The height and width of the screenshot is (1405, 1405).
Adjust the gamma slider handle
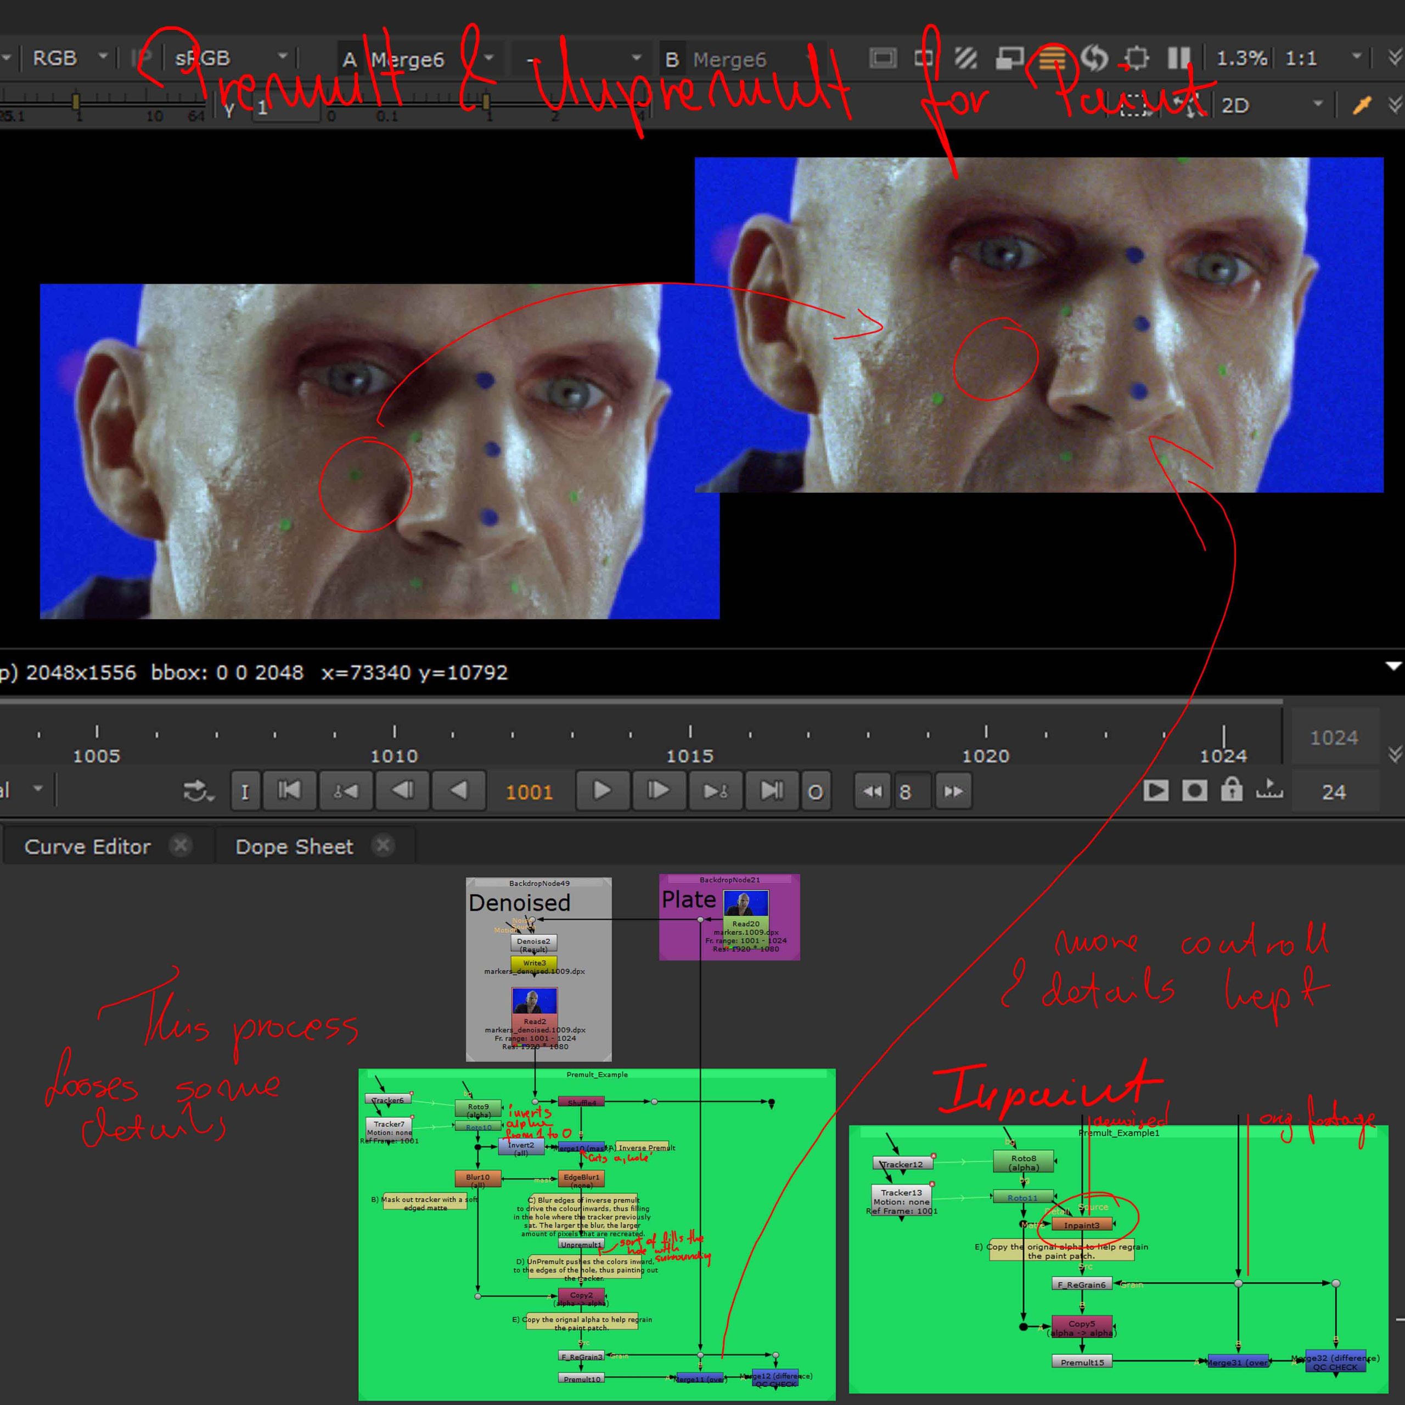486,102
